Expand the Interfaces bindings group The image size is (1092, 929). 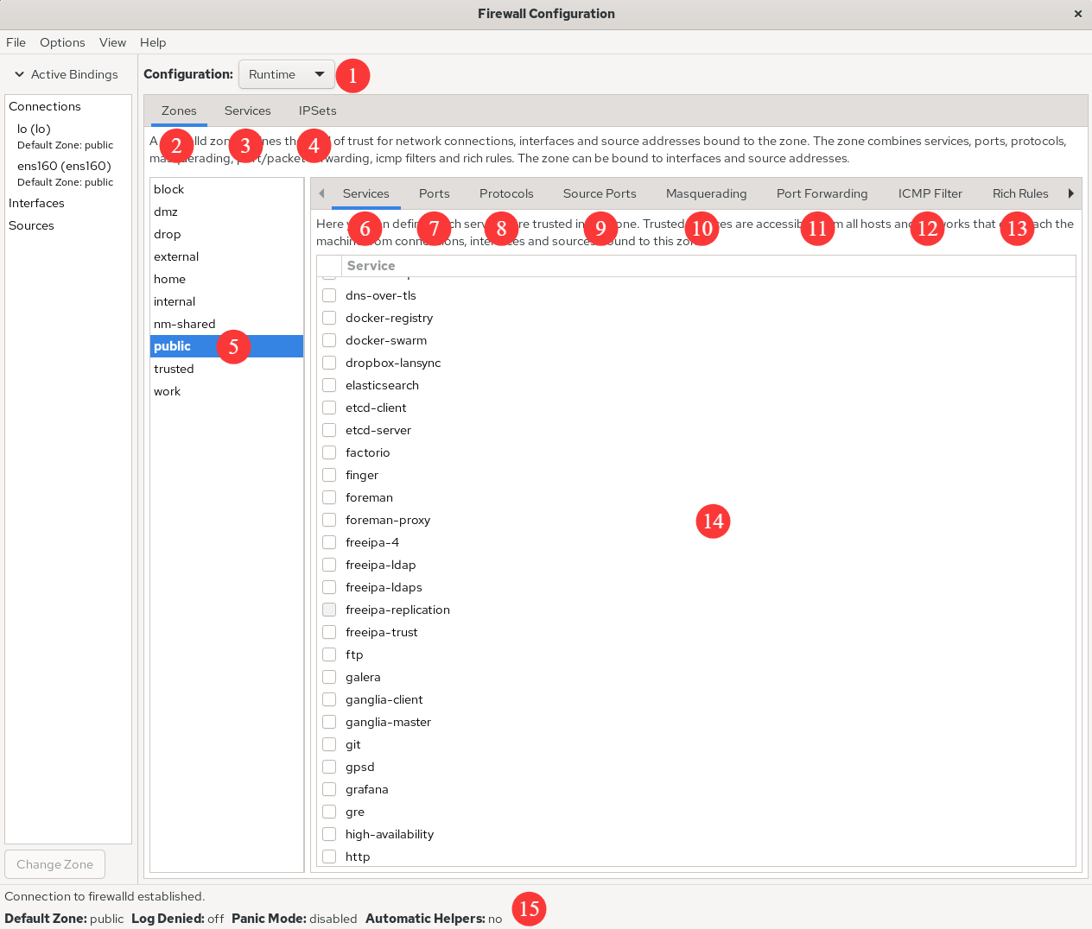36,203
